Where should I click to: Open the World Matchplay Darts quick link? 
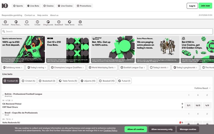(x=102, y=67)
